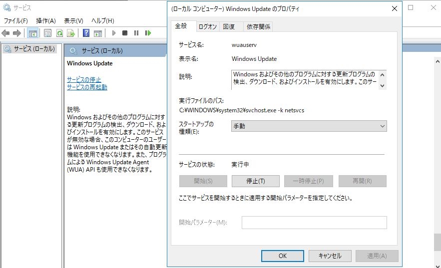Click the Properties toolbar icon
The height and width of the screenshot is (268, 441).
pos(47,33)
